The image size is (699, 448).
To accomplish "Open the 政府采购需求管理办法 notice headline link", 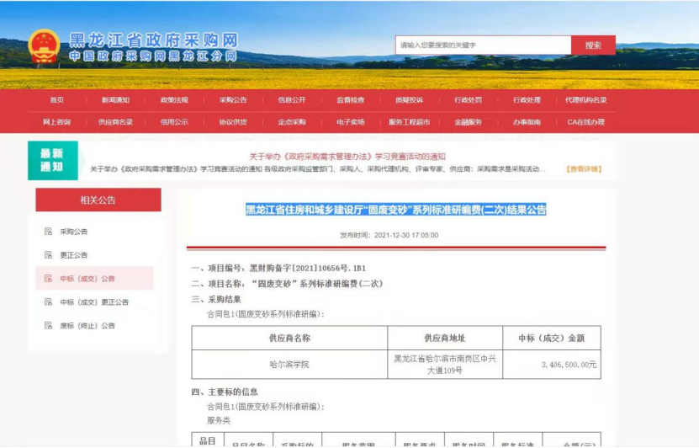I will tap(347, 157).
